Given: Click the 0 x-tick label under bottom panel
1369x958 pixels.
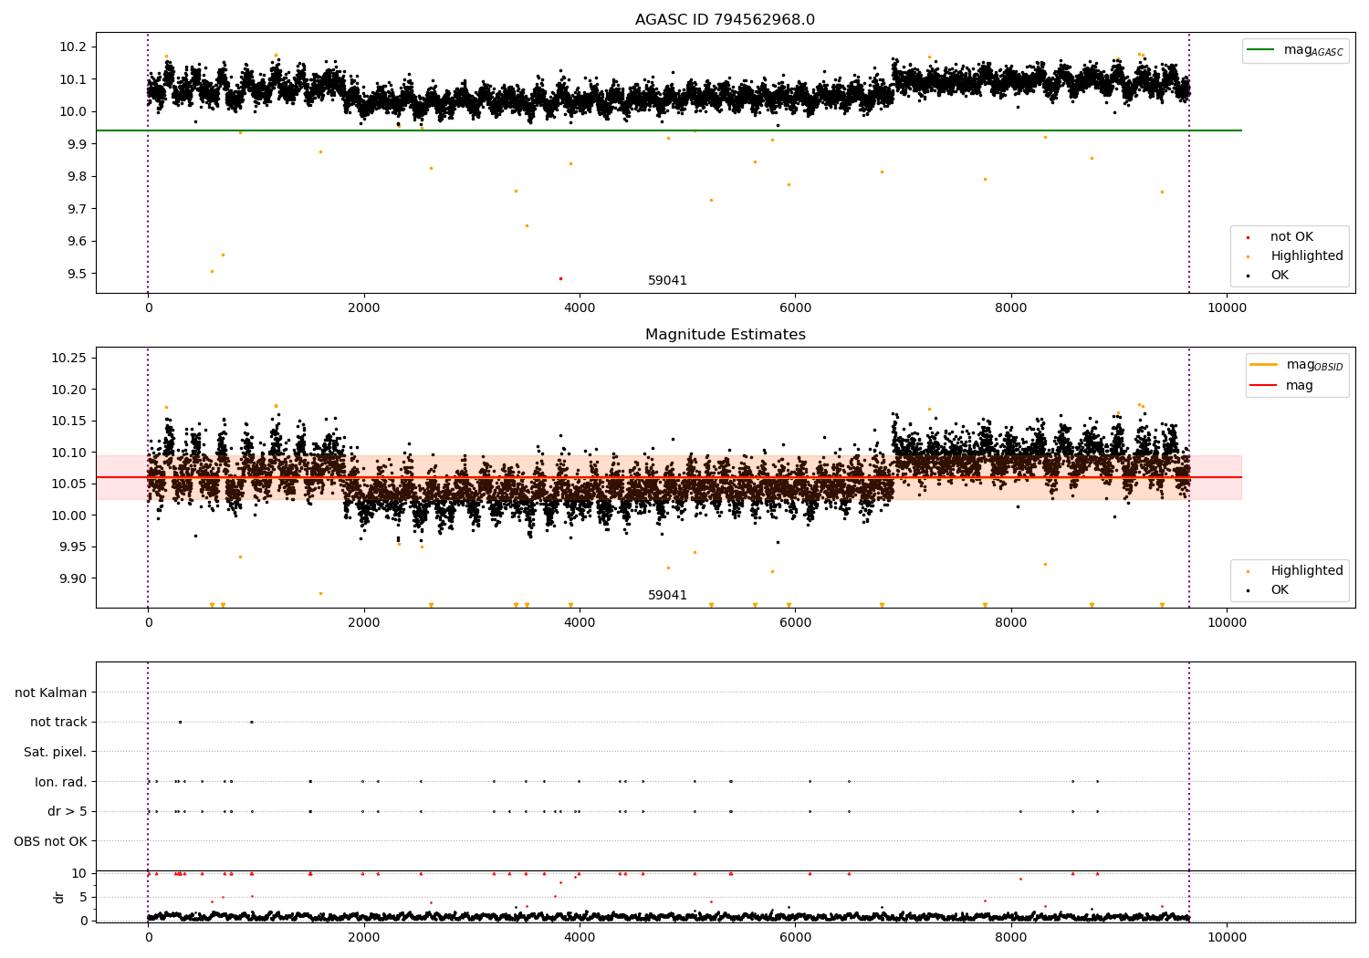Looking at the screenshot, I should [x=148, y=937].
